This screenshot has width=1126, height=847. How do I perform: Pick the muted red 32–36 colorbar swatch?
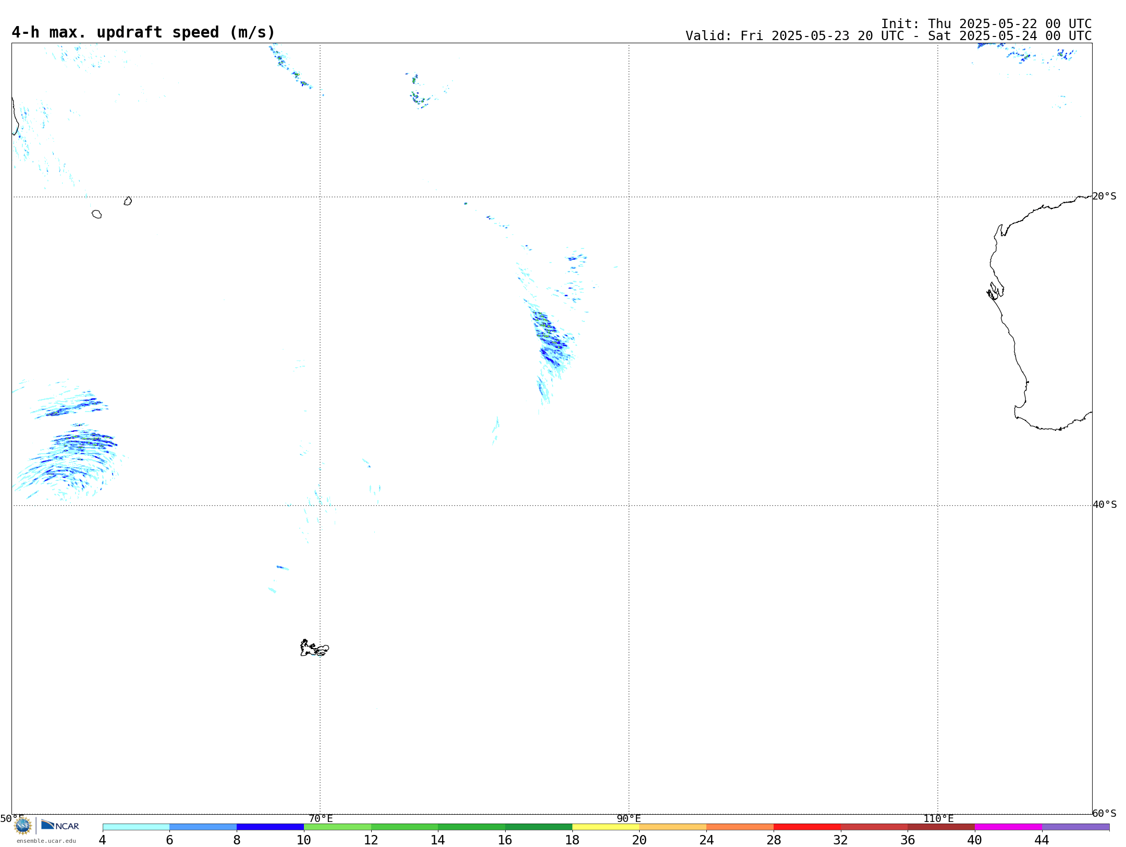(x=874, y=827)
